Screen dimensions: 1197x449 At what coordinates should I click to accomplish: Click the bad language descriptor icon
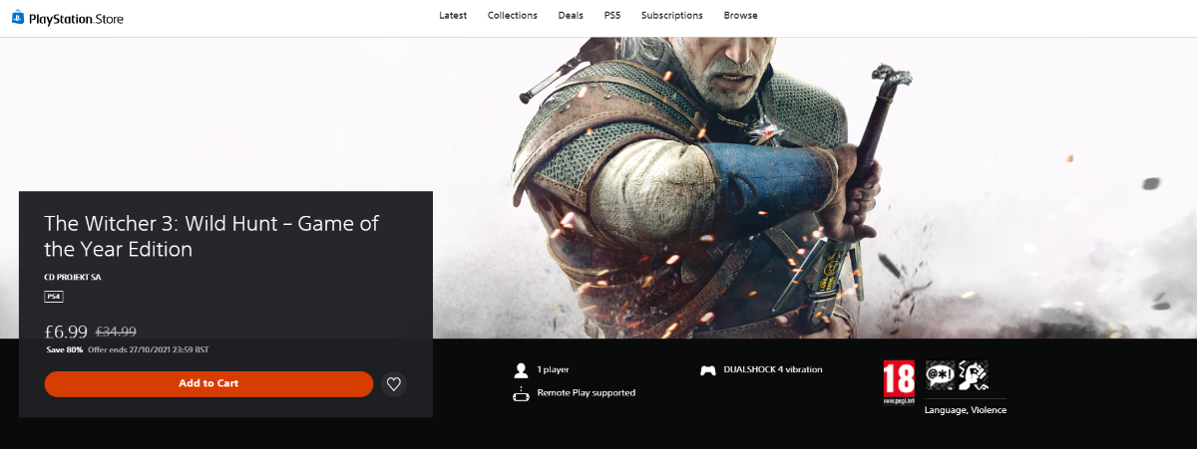[x=940, y=375]
